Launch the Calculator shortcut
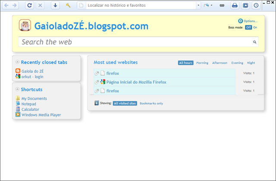 tap(30, 109)
